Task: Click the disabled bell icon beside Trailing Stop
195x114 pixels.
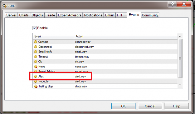Action: tap(36, 86)
